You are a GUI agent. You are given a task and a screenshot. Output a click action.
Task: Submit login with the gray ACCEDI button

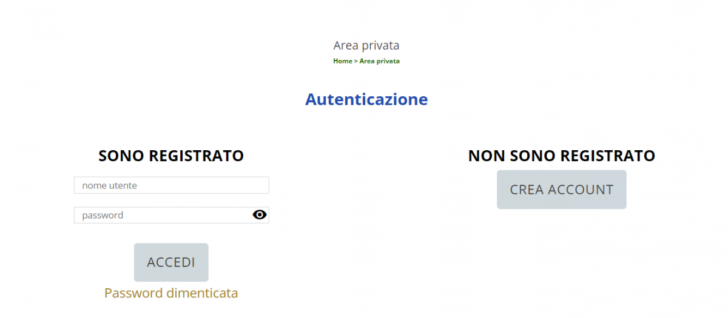pos(171,262)
